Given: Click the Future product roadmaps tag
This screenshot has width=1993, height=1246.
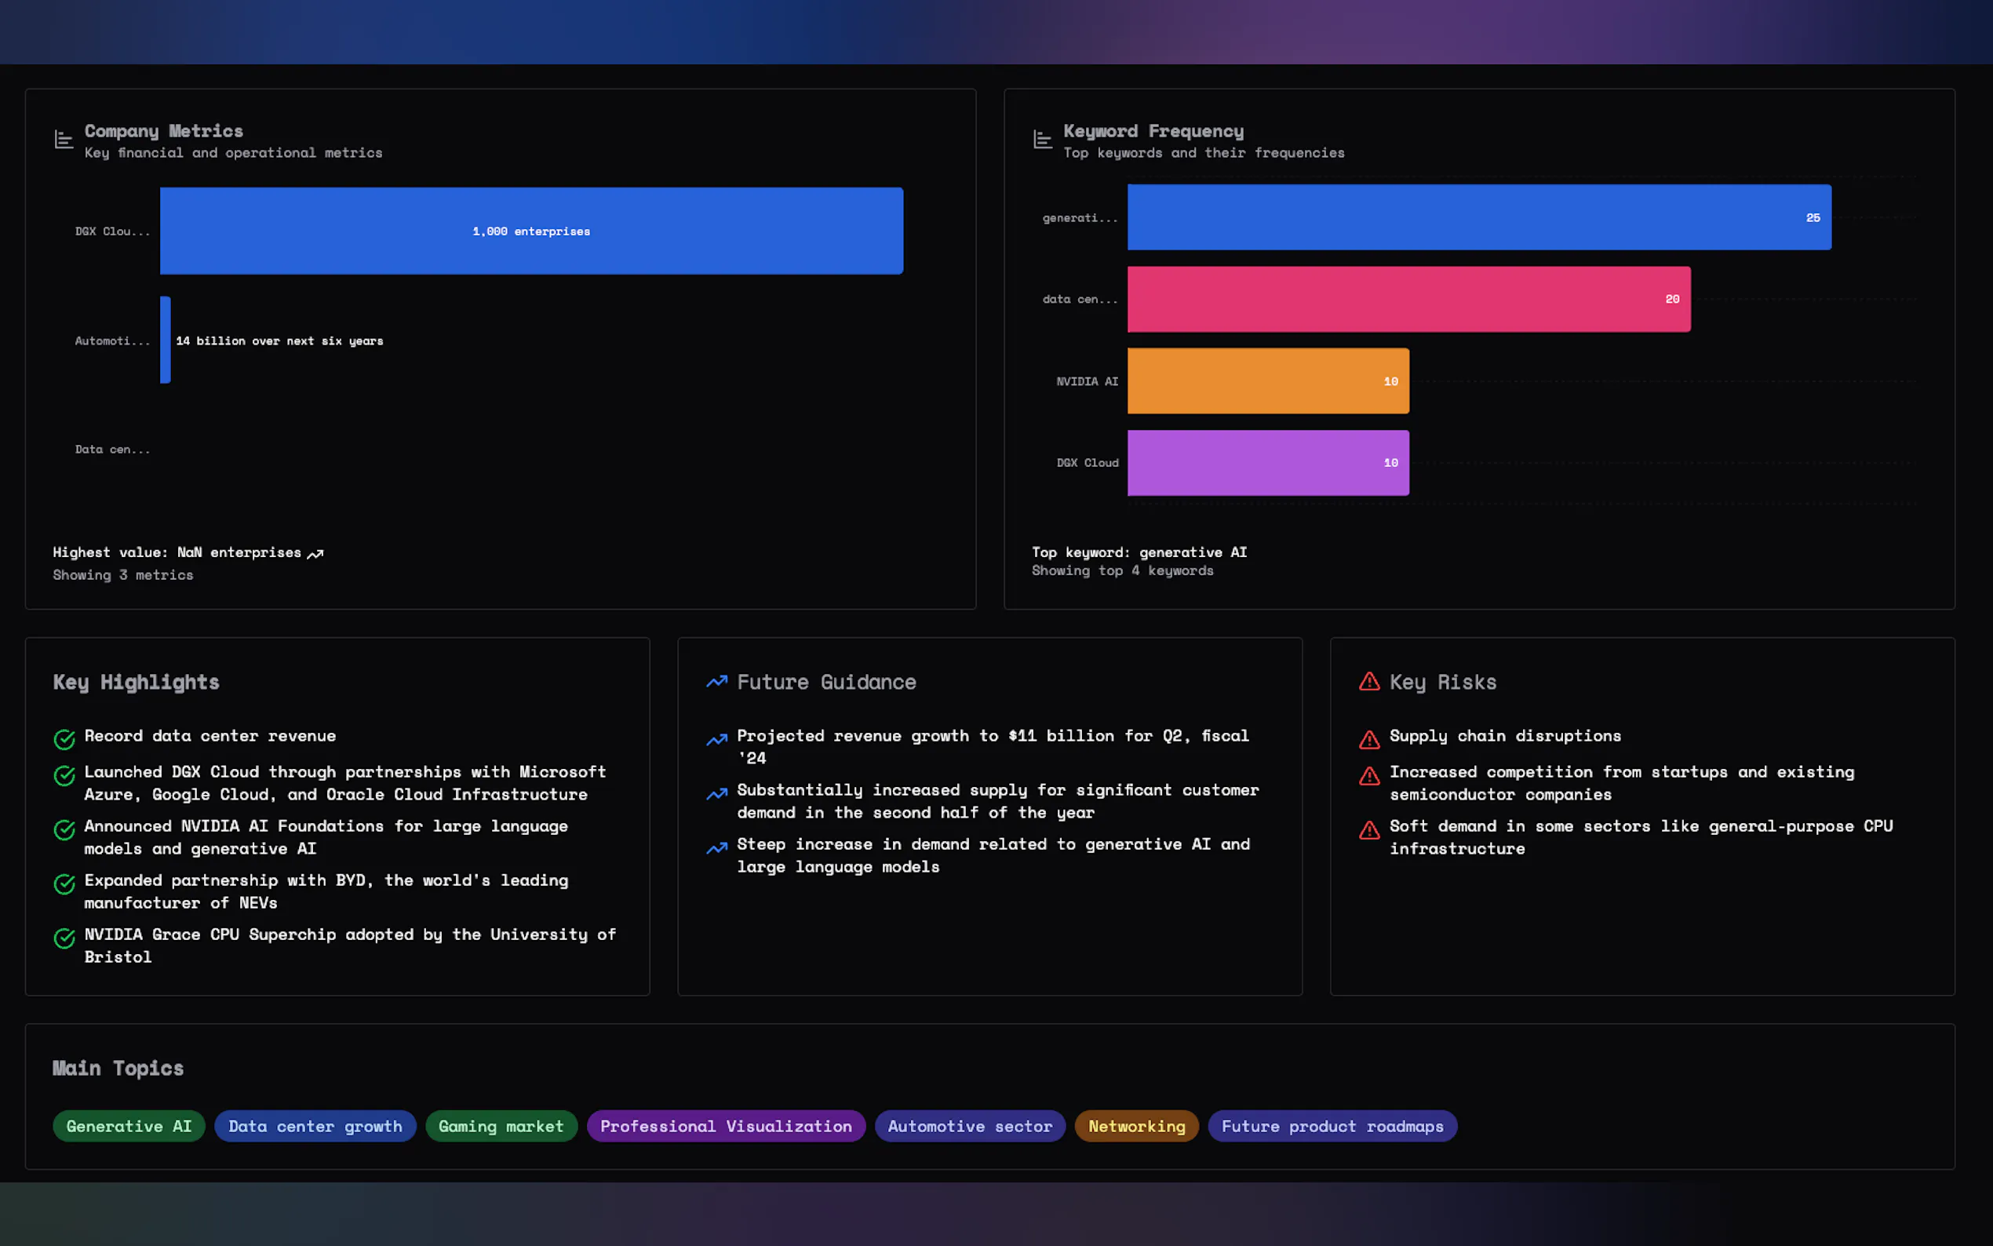Looking at the screenshot, I should [x=1332, y=1126].
